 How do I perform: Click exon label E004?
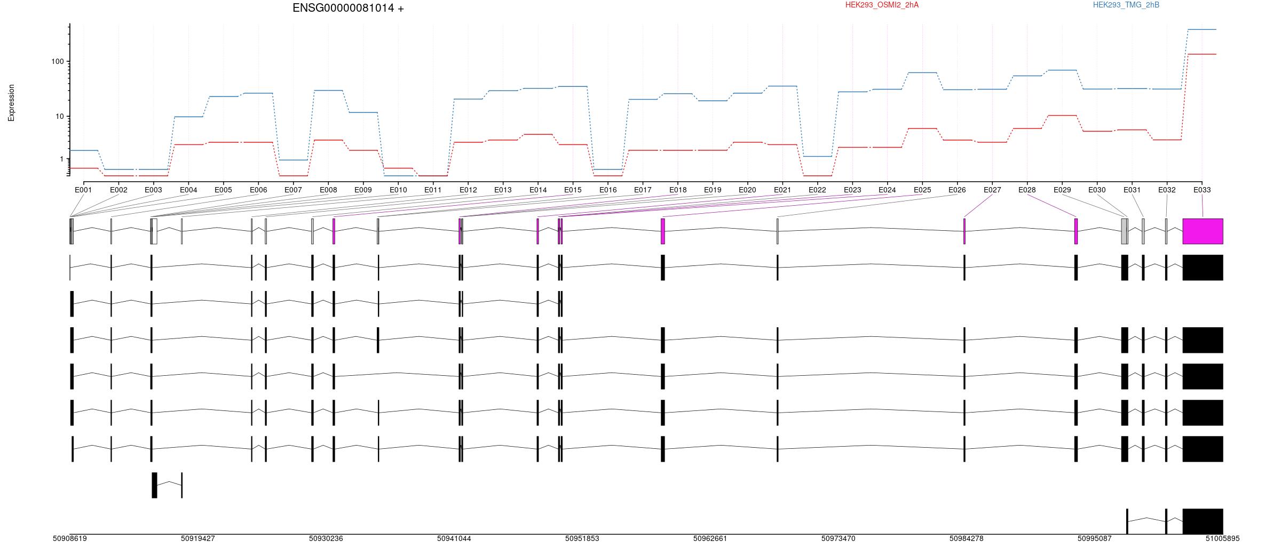click(x=188, y=190)
